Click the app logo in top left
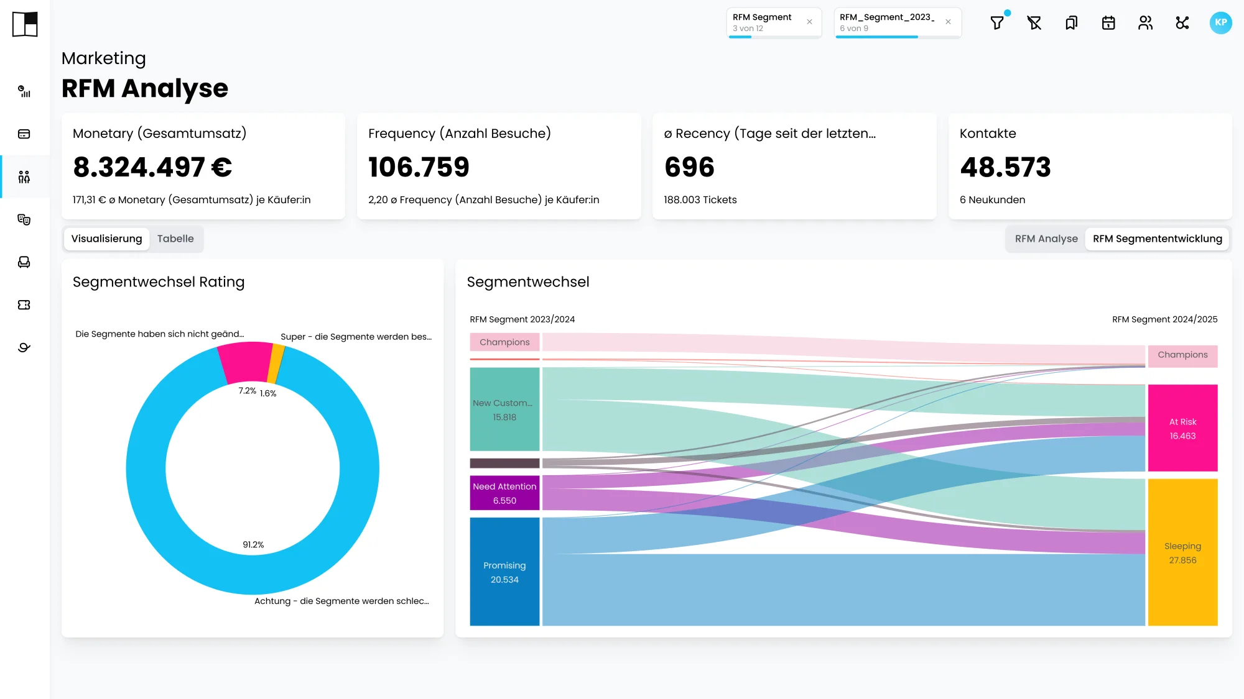This screenshot has width=1244, height=699. click(25, 24)
